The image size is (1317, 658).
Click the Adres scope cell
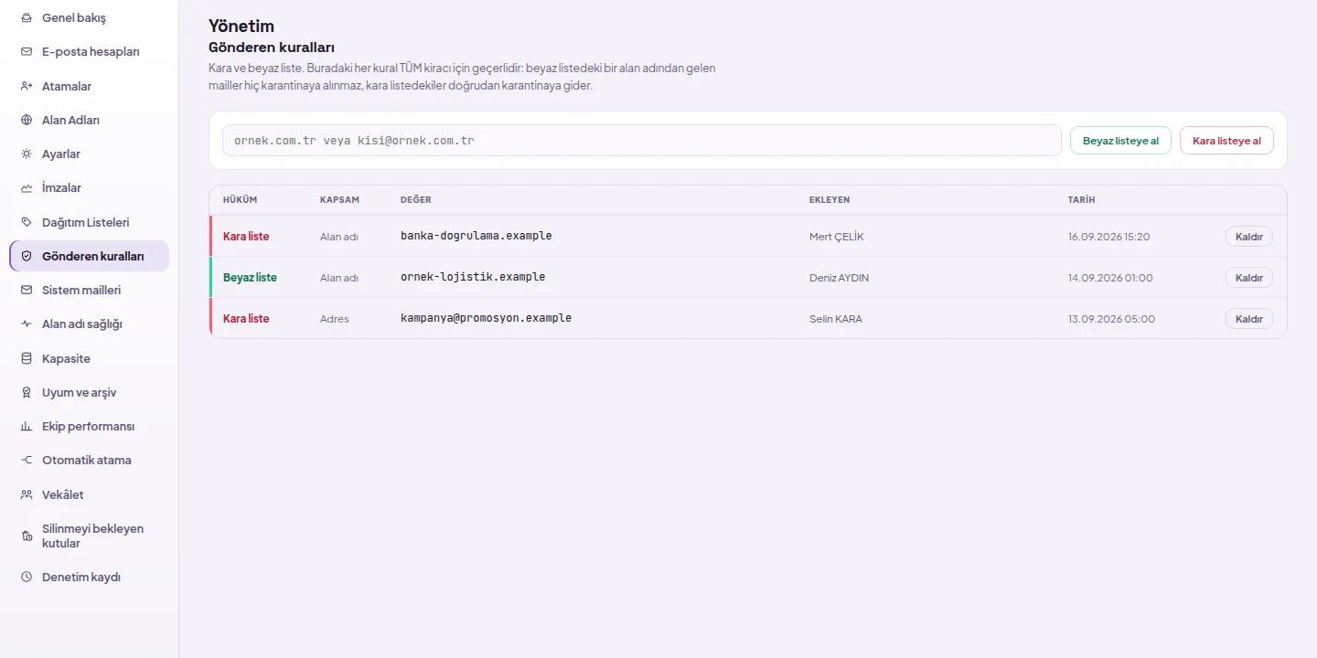[x=334, y=319]
